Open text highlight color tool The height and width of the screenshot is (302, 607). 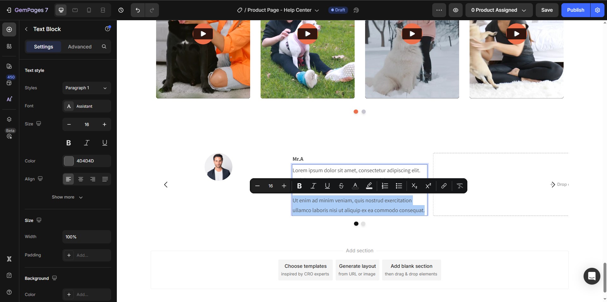pos(369,186)
